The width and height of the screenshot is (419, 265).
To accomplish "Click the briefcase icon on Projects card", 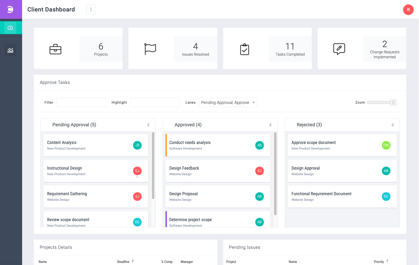I will (55, 49).
